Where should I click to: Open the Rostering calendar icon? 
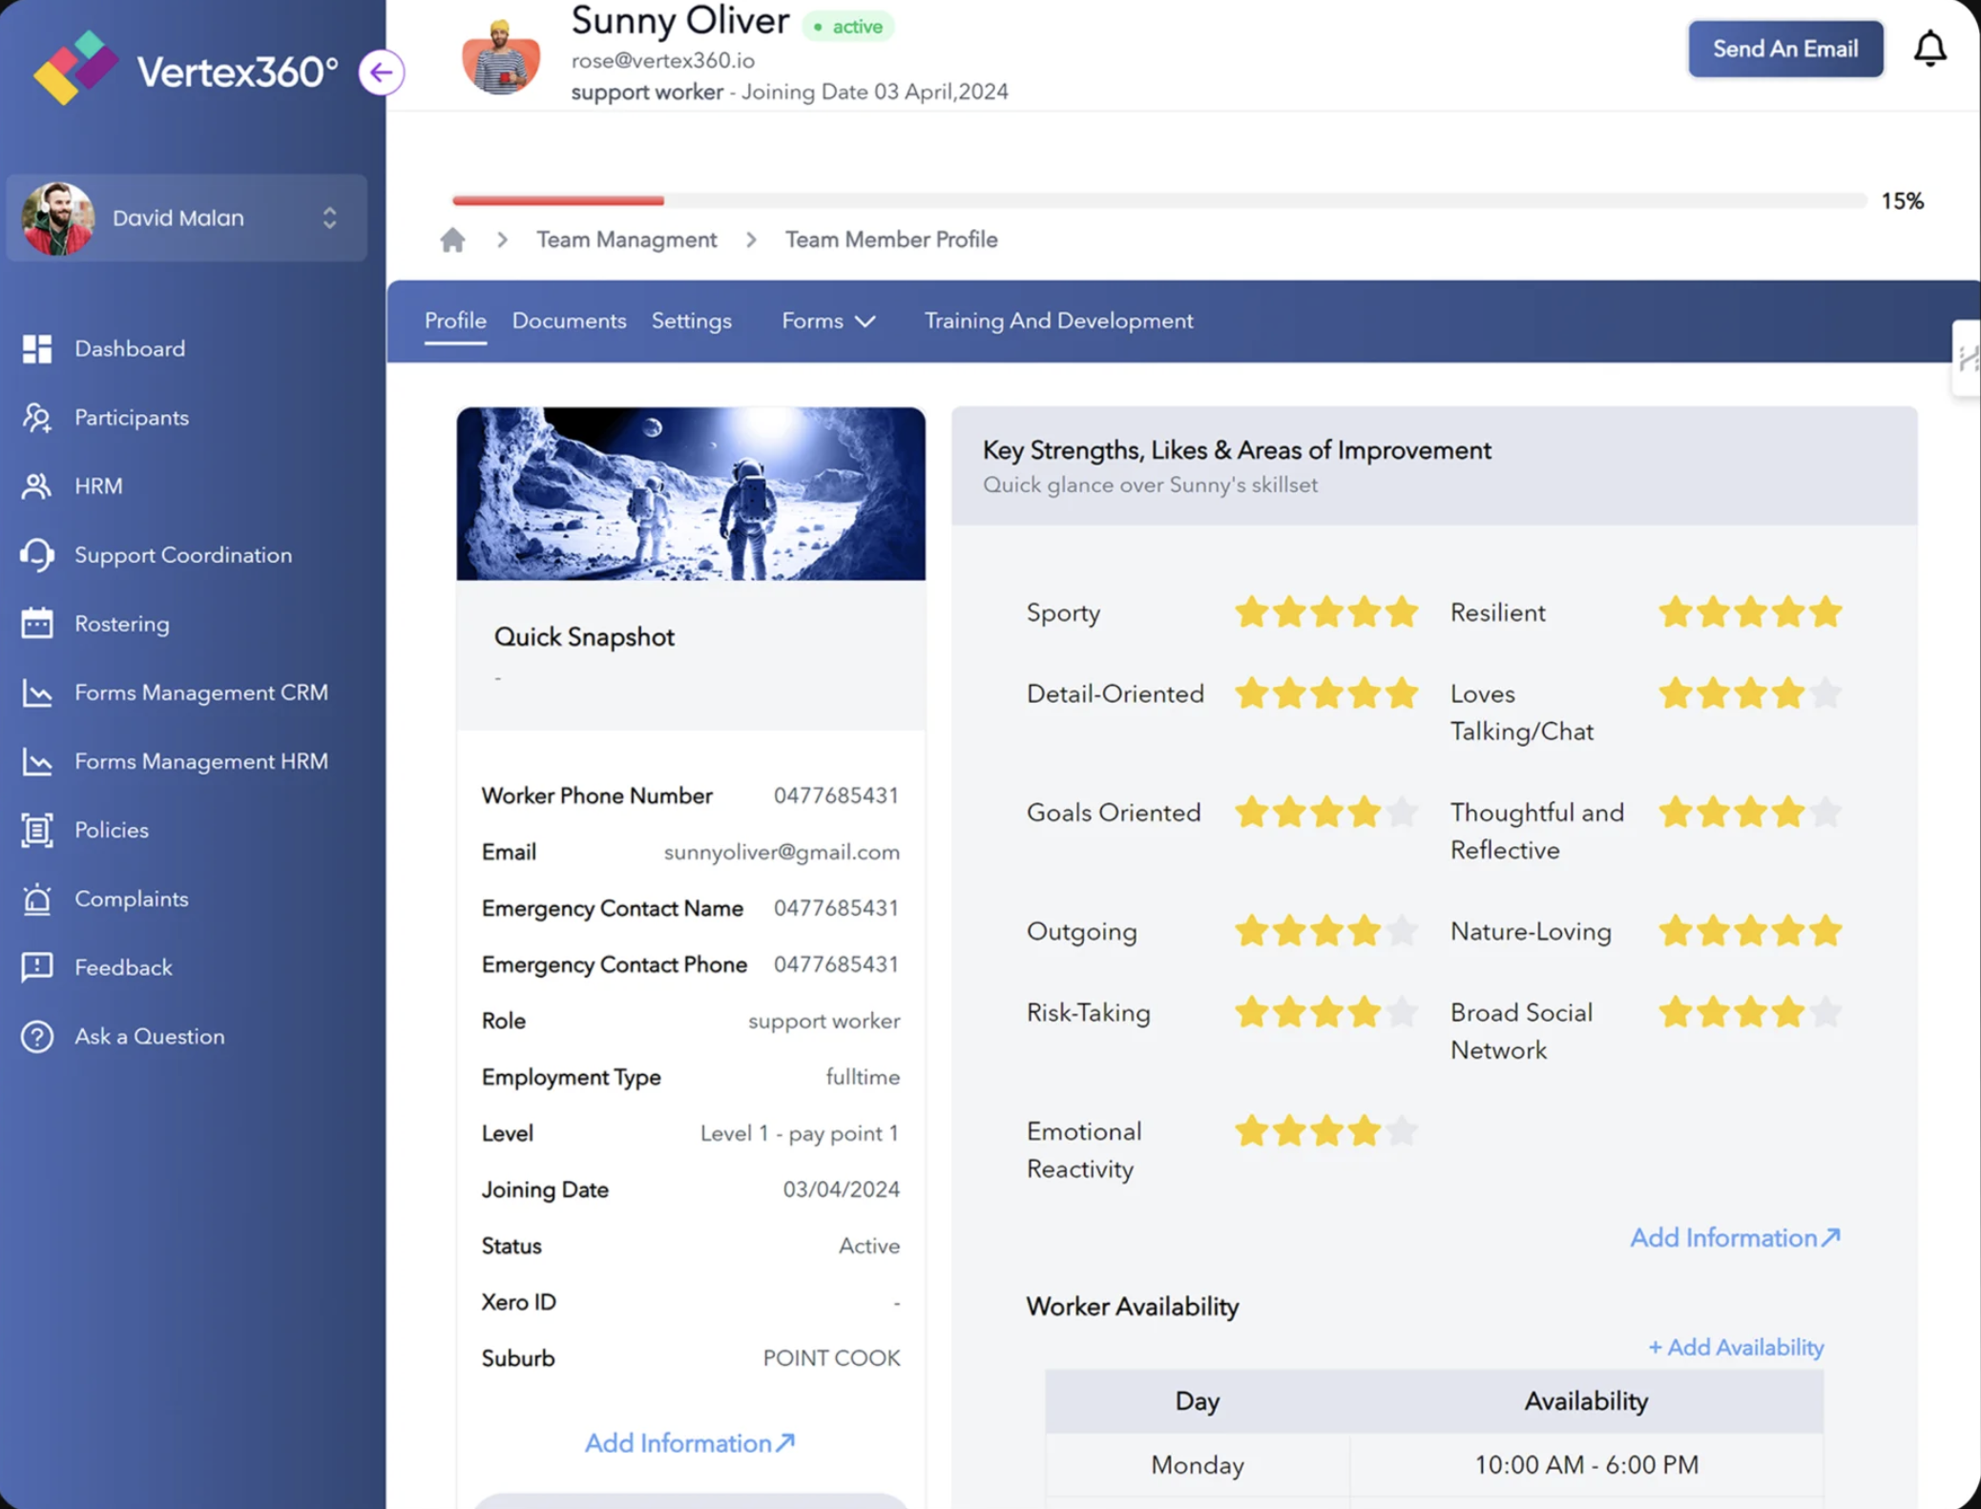click(x=37, y=624)
